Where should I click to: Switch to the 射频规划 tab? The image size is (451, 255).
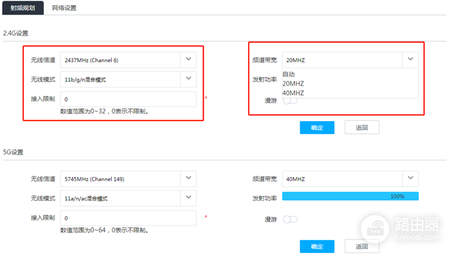pyautogui.click(x=23, y=8)
